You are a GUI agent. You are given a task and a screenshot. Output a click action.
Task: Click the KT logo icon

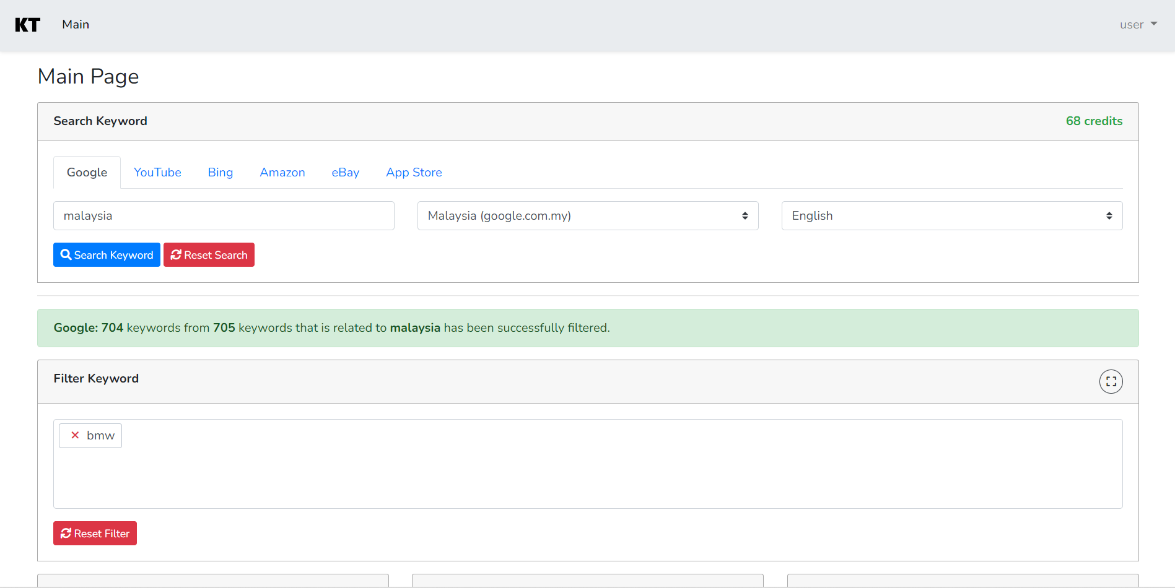[x=27, y=25]
